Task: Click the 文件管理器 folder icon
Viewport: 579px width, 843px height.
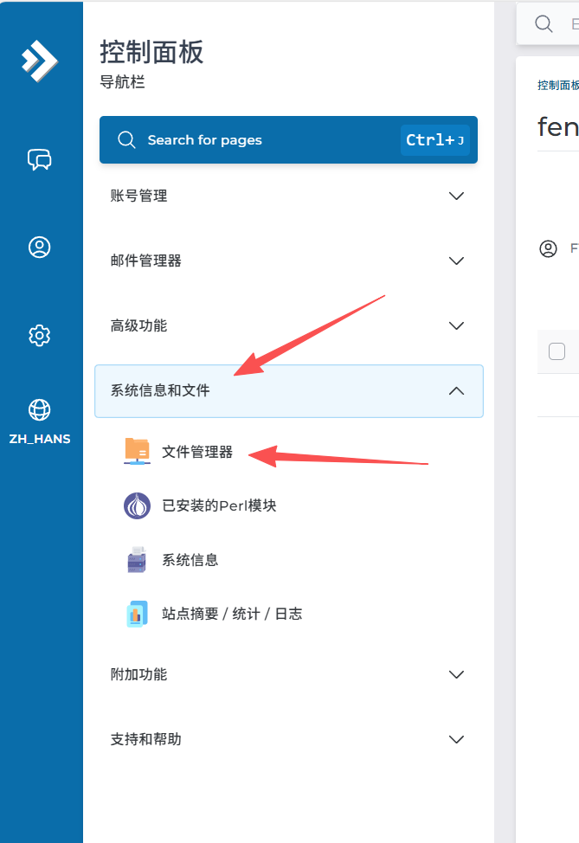Action: coord(137,452)
